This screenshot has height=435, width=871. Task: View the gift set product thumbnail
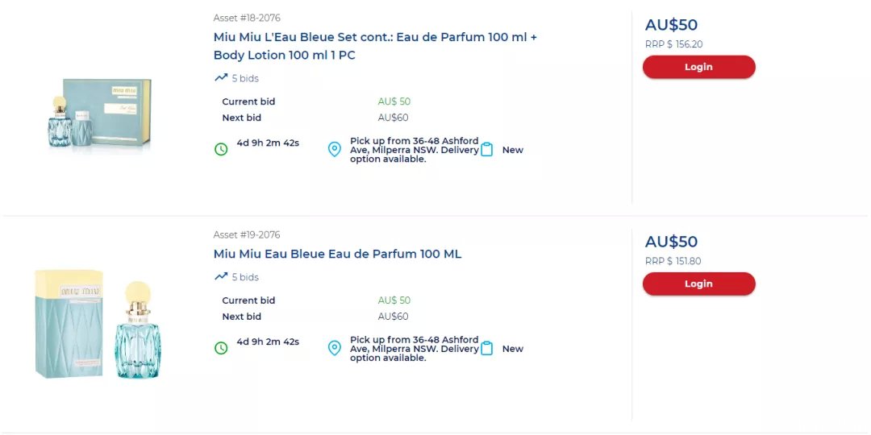click(x=99, y=114)
